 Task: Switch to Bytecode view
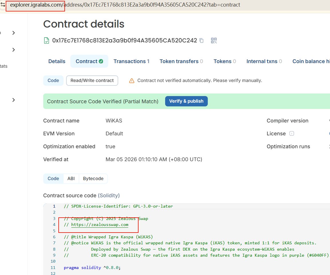click(93, 179)
